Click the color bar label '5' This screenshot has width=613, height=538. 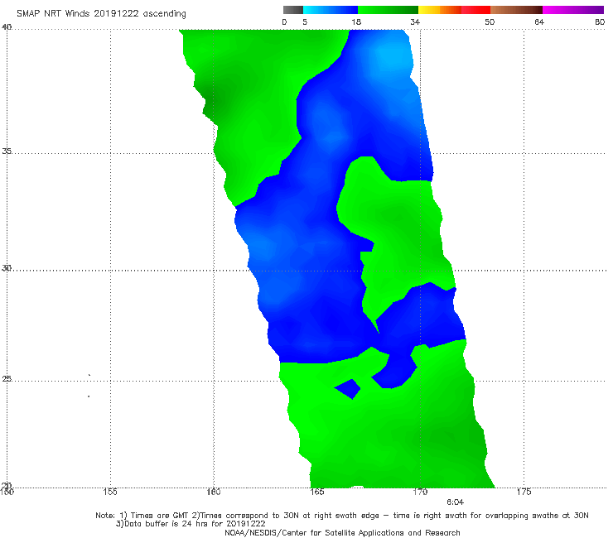pos(305,22)
